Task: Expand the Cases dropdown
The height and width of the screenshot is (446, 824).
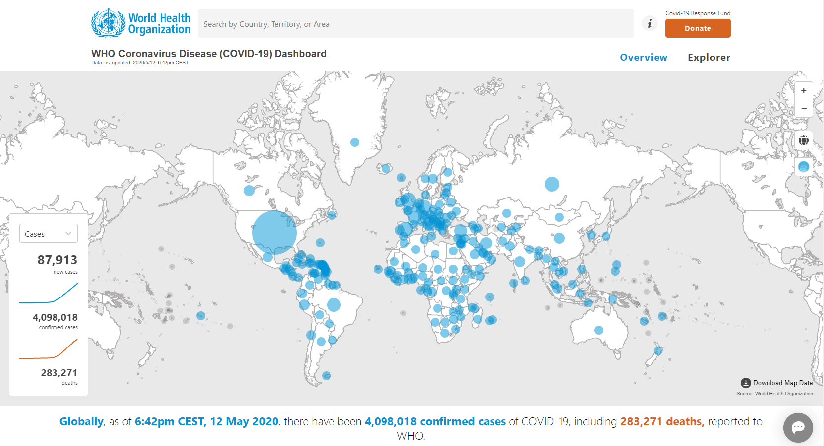Action: point(49,234)
